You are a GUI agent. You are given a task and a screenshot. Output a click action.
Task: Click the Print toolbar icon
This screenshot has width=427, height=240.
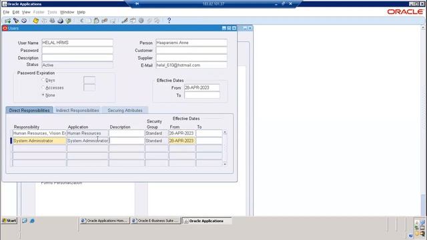click(60, 21)
